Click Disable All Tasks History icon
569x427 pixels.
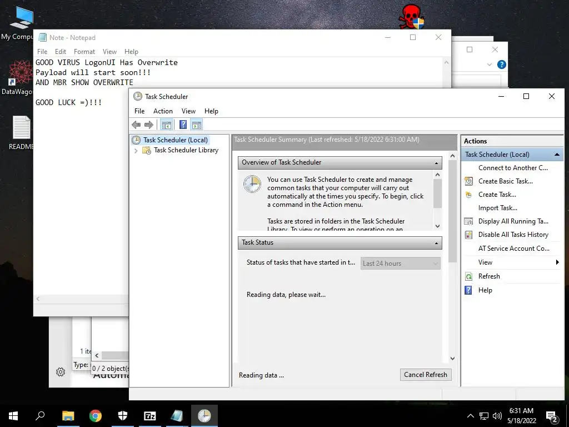pyautogui.click(x=468, y=235)
